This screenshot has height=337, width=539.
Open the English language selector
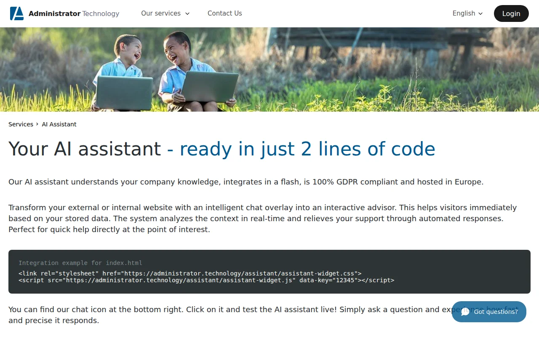467,13
